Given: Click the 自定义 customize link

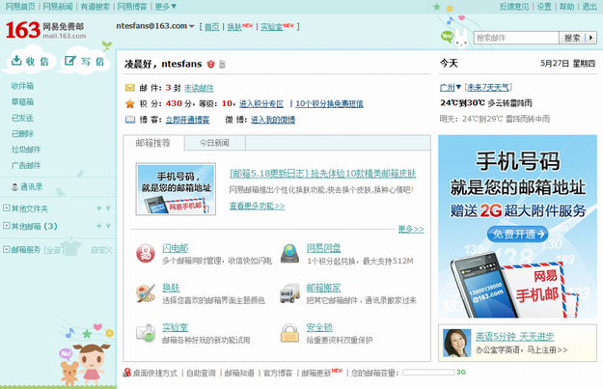Looking at the screenshot, I should coord(102,250).
